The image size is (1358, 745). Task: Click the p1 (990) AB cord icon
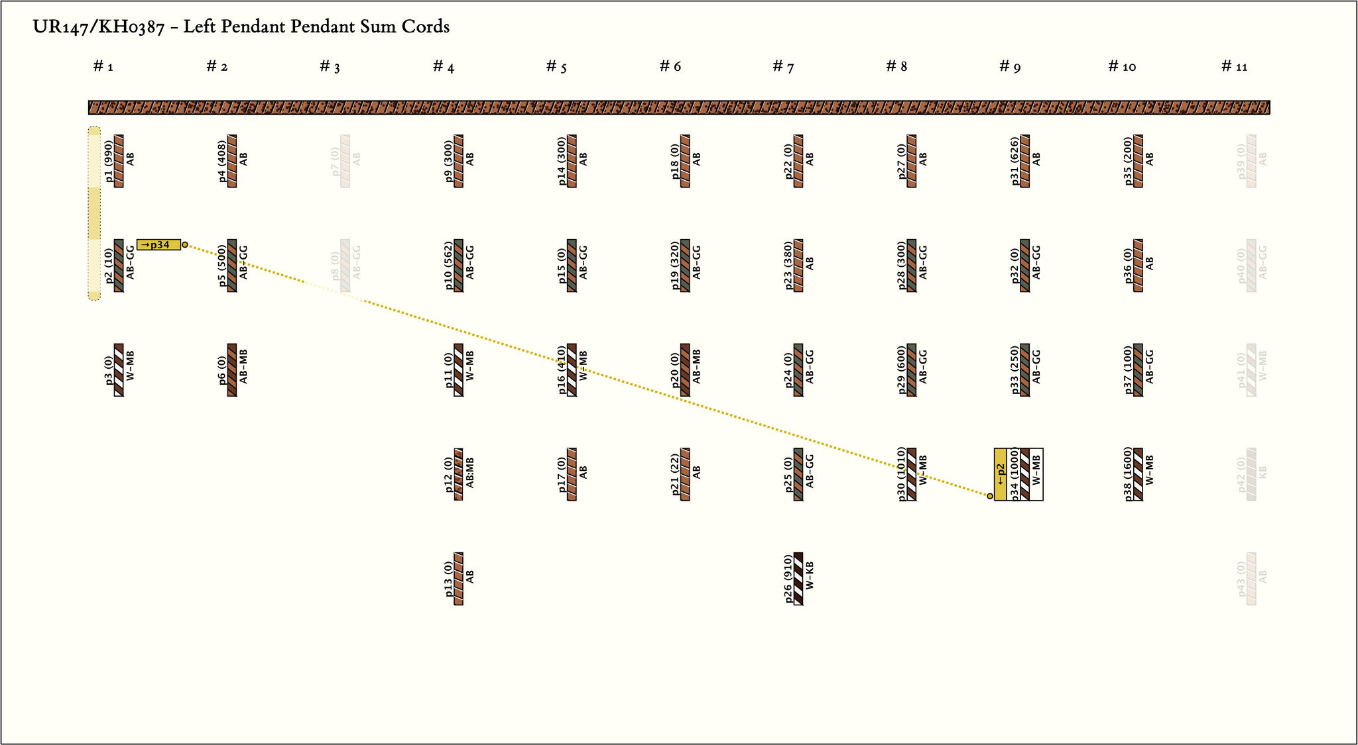(119, 161)
